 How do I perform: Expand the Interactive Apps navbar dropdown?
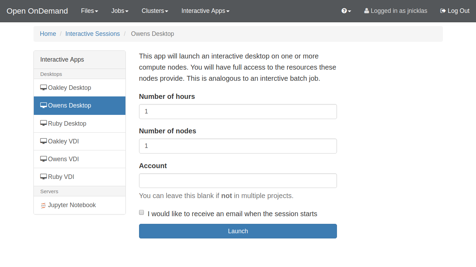(205, 11)
